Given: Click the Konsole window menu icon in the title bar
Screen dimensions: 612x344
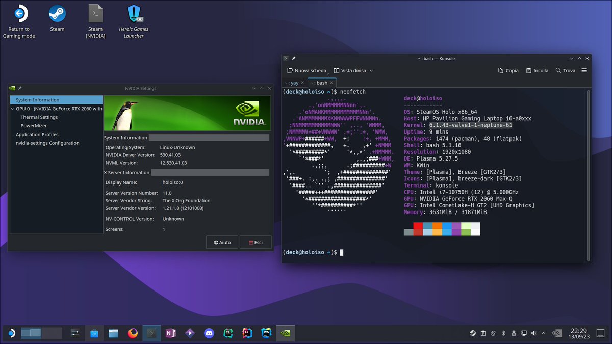Looking at the screenshot, I should pos(286,58).
